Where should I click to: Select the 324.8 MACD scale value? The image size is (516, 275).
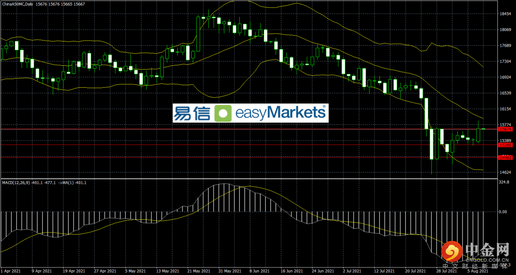pyautogui.click(x=505, y=182)
